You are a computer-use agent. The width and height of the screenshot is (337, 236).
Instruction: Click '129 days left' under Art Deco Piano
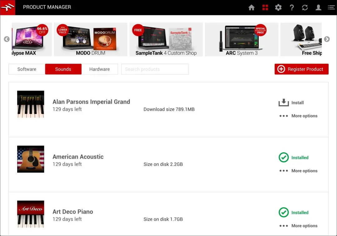coord(67,219)
